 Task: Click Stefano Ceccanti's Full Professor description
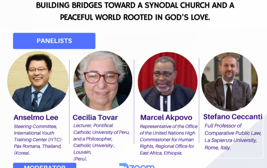pos(233,136)
